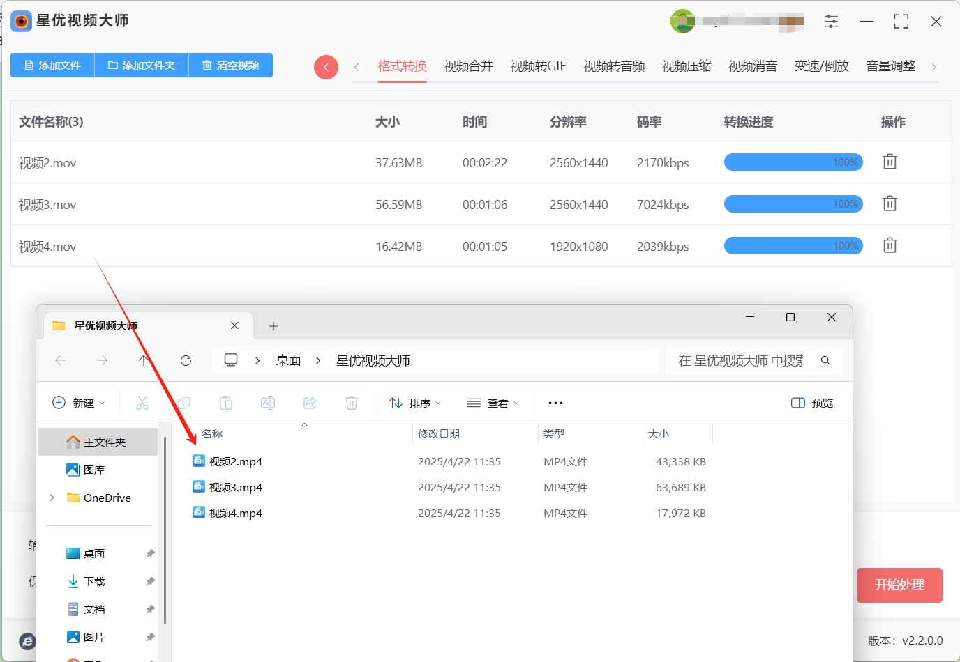Click the 开始处理 button
The width and height of the screenshot is (960, 662).
tap(899, 585)
